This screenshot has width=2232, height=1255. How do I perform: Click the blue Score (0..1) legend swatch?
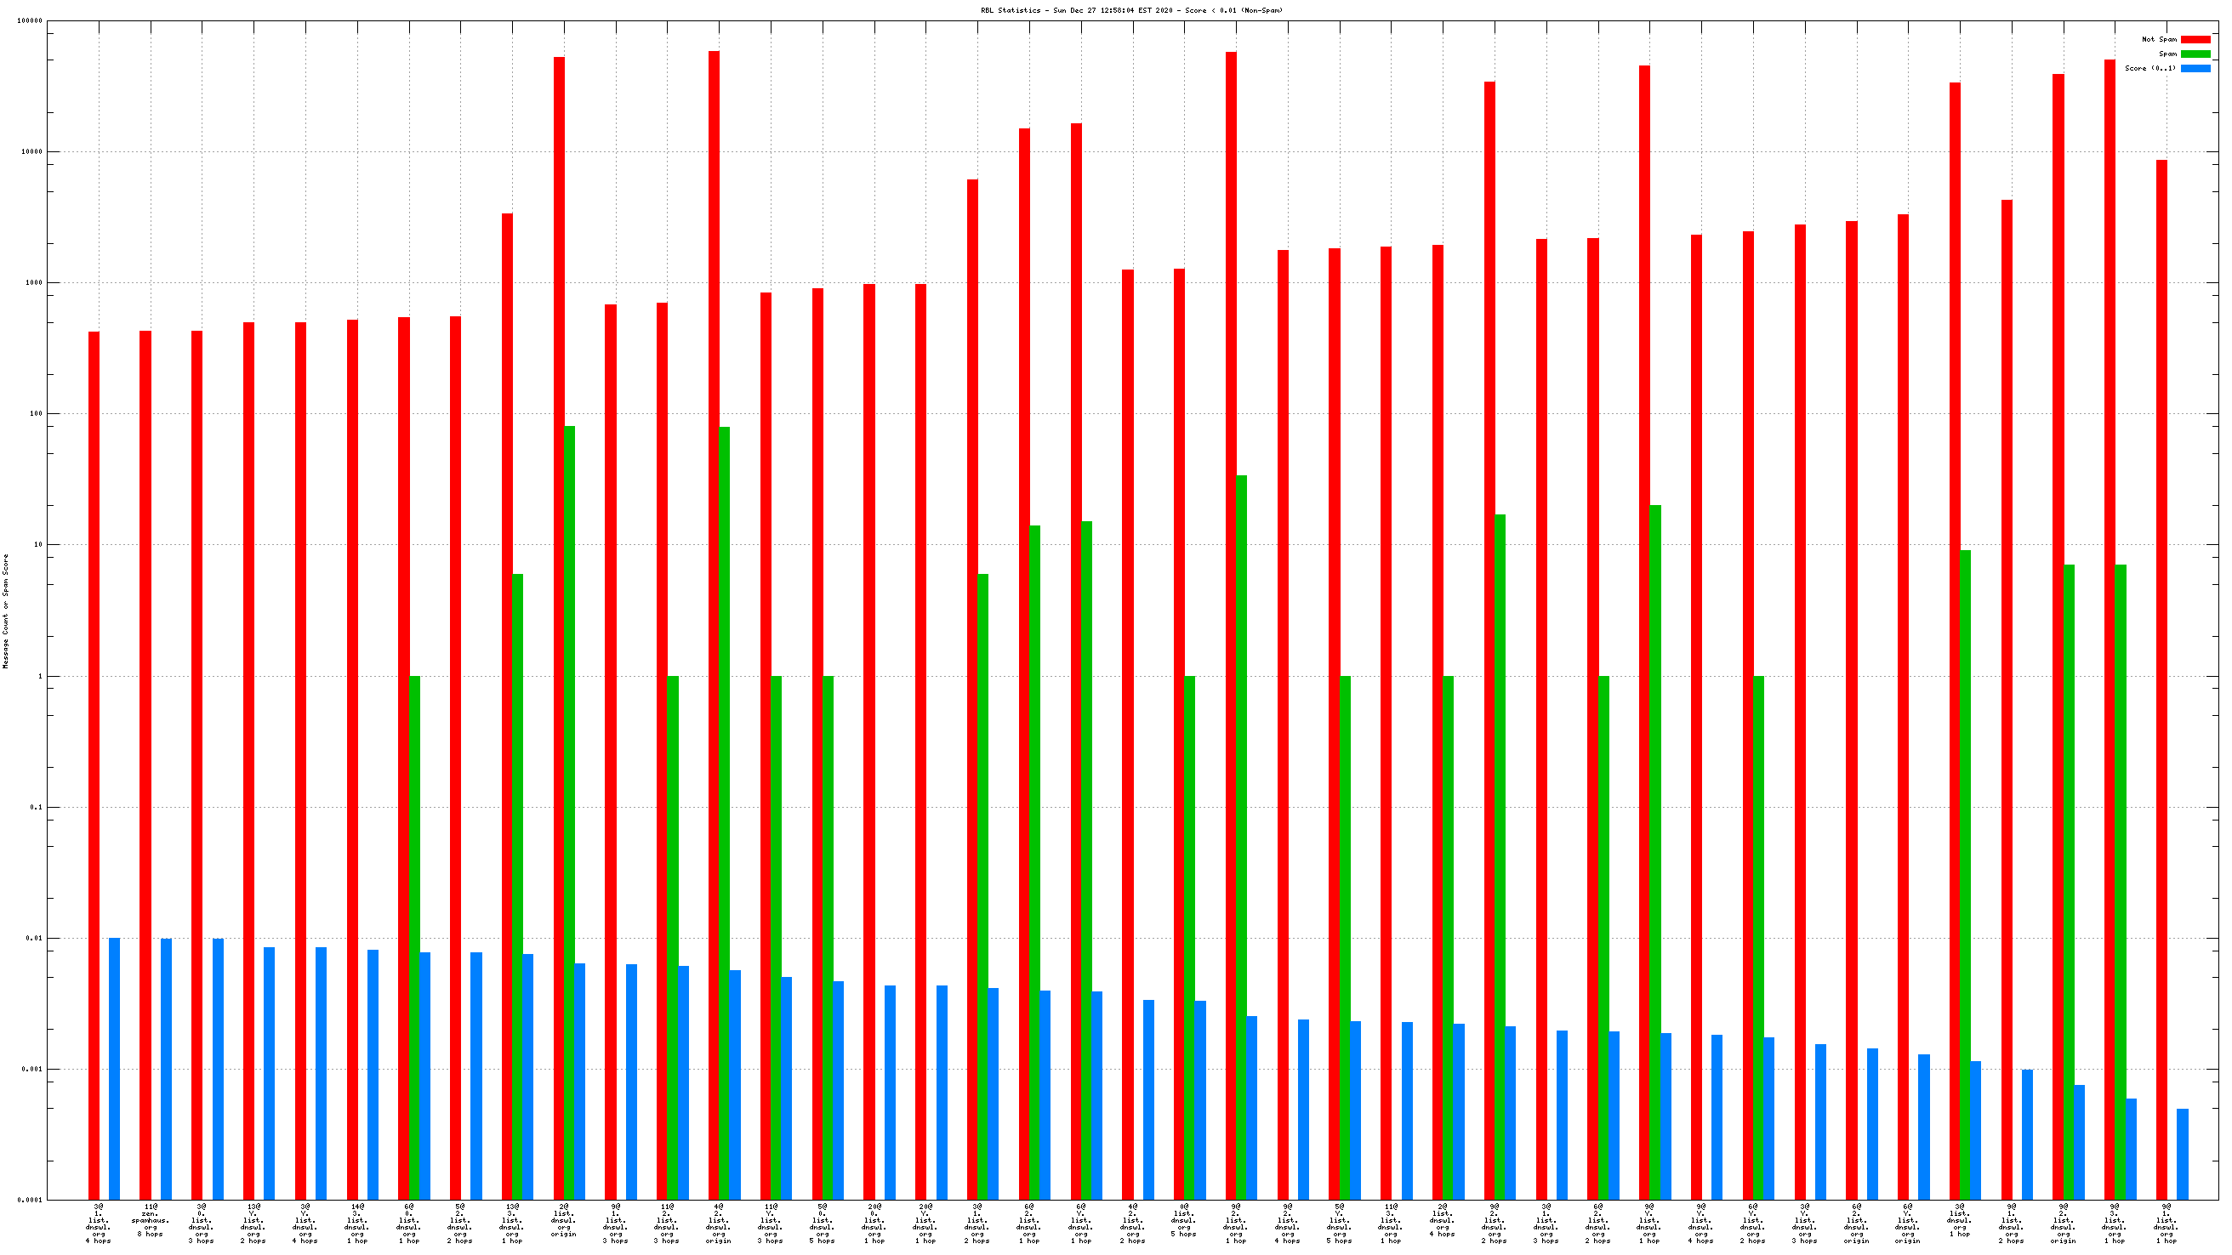pos(2195,68)
